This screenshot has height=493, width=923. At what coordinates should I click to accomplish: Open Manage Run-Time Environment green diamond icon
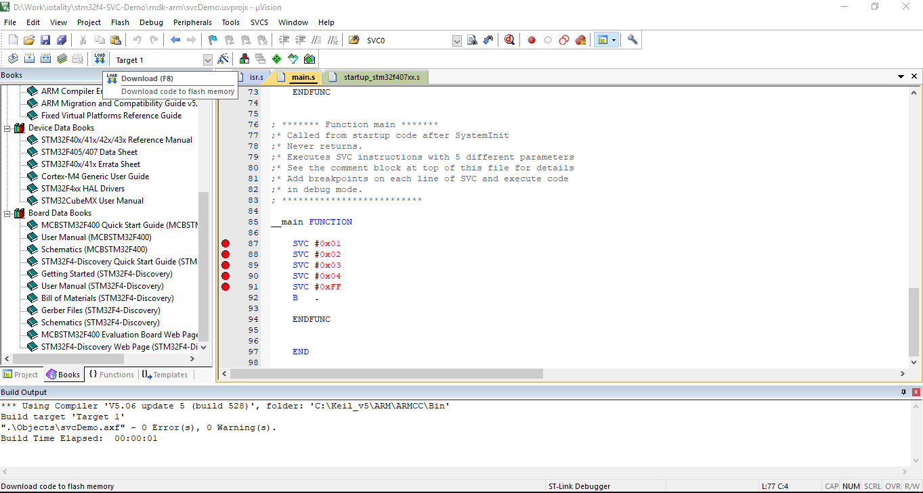click(277, 60)
